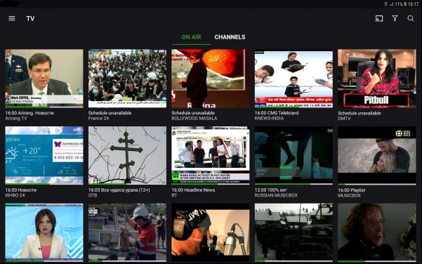Tap the Cast to device icon
This screenshot has height=264, width=422.
point(379,18)
